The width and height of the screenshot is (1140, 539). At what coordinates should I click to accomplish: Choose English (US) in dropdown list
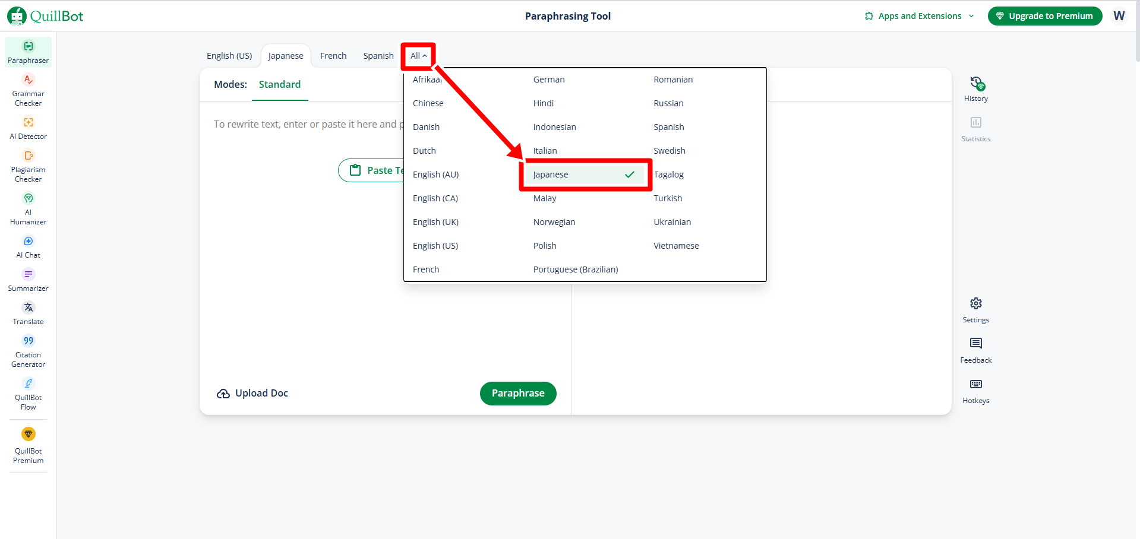click(x=465, y=246)
